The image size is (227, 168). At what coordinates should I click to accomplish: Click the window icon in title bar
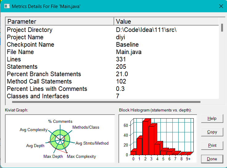pyautogui.click(x=7, y=6)
